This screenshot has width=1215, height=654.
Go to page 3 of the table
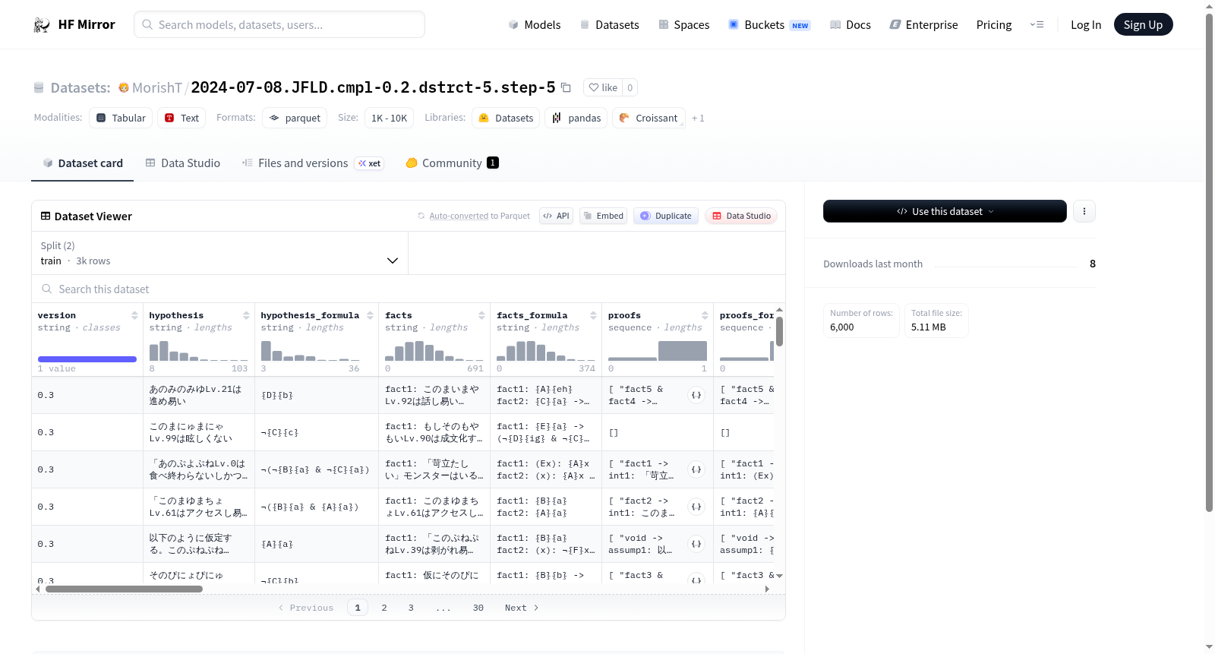click(411, 608)
